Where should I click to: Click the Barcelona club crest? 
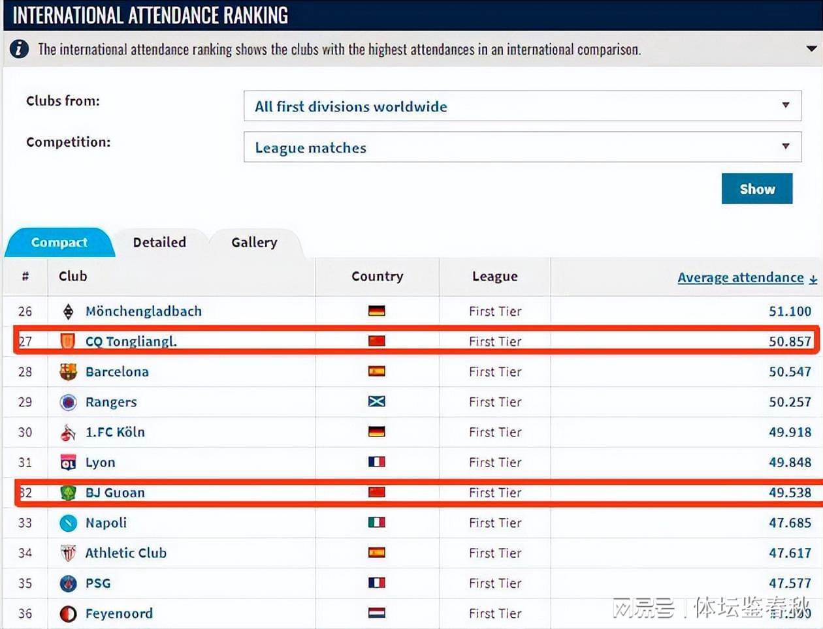point(68,372)
